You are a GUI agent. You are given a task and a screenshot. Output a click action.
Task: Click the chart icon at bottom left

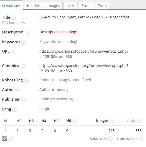[5, 139]
